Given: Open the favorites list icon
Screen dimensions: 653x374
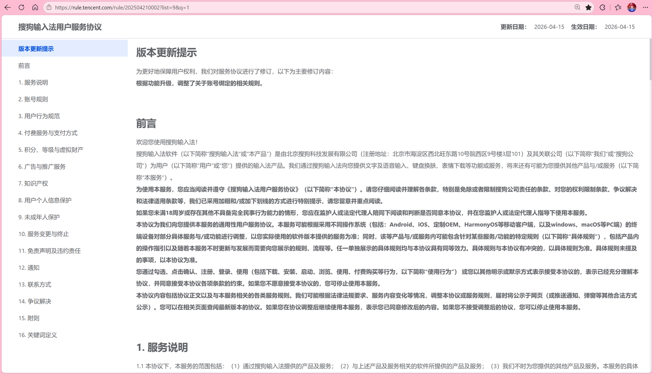Looking at the screenshot, I should [618, 7].
